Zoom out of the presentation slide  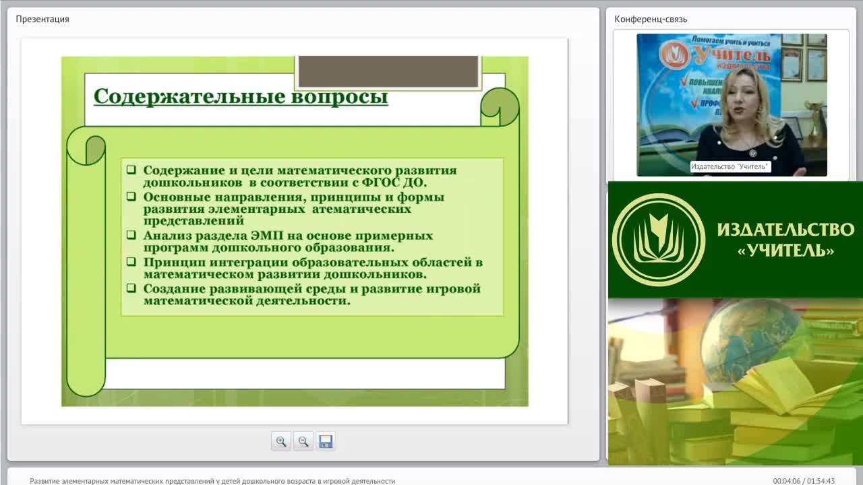click(303, 441)
